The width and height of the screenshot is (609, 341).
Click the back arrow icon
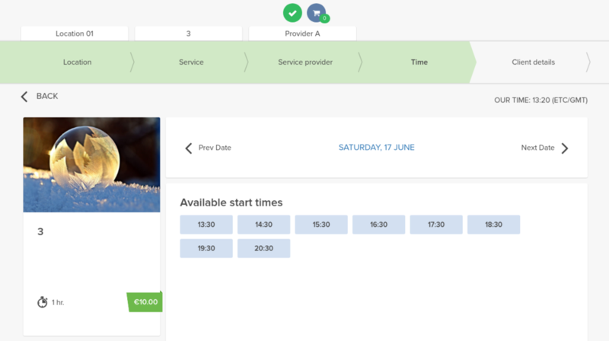[x=24, y=97]
